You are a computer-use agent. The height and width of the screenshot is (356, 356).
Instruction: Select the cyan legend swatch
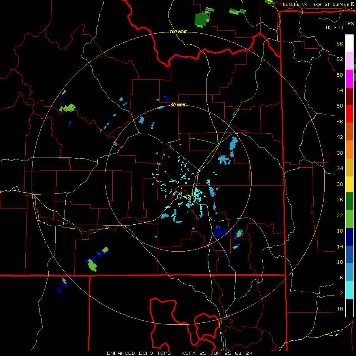pyautogui.click(x=349, y=290)
